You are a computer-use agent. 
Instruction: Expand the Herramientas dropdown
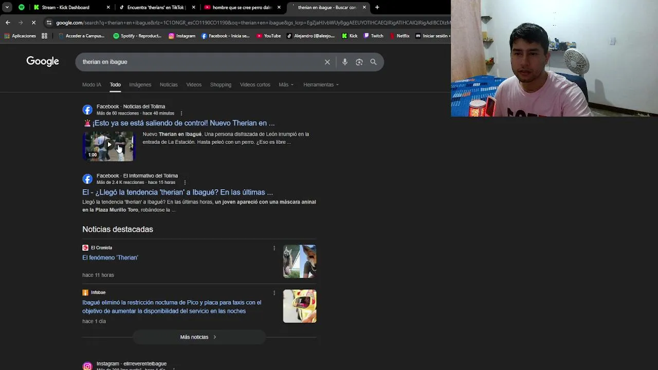[x=321, y=85]
